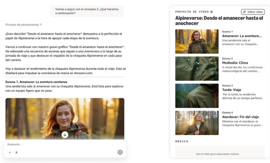The height and width of the screenshot is (163, 270).
Task: Click the info icon beside Proyecto de vídeo
Action: pos(211,12)
